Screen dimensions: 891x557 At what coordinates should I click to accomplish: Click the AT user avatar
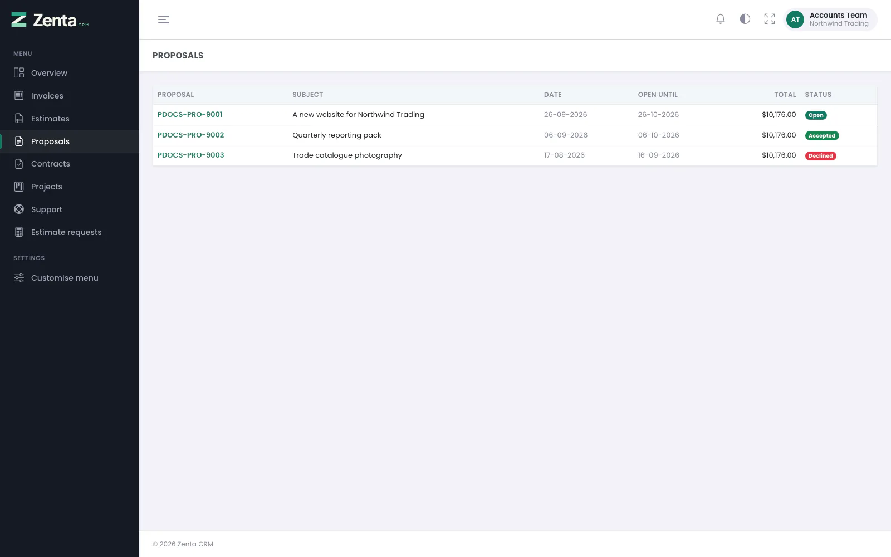(x=795, y=19)
